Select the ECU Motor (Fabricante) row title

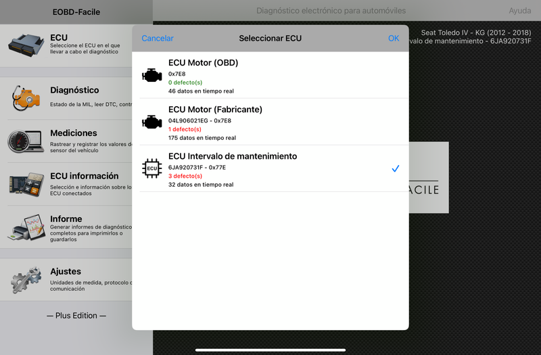click(x=215, y=110)
